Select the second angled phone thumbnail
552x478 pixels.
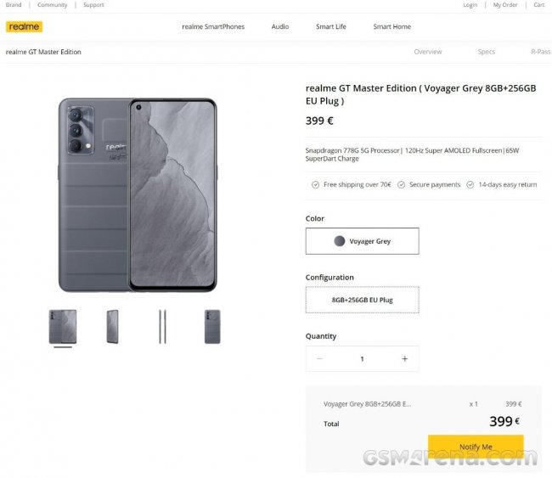[112, 326]
